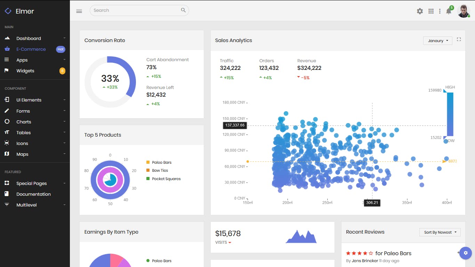475x267 pixels.
Task: Click the Revenue value $324,222
Action: [x=309, y=68]
